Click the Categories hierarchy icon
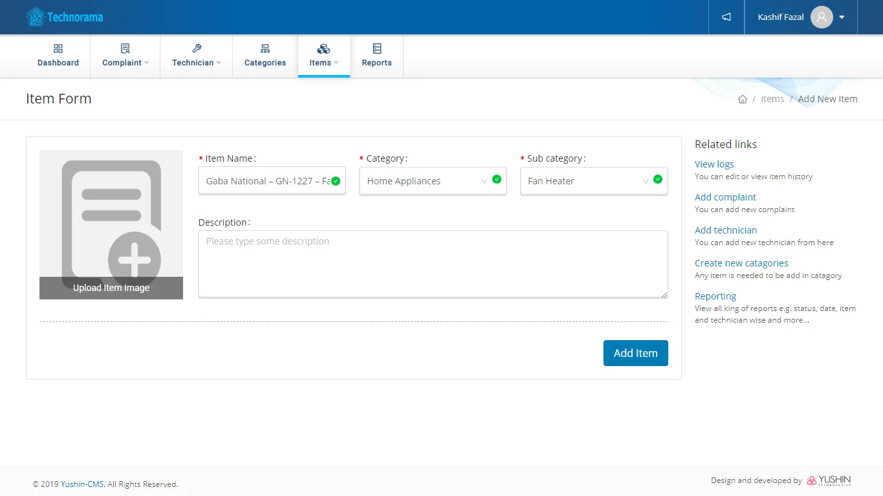Screen dimensions: 883x496 tap(265, 49)
